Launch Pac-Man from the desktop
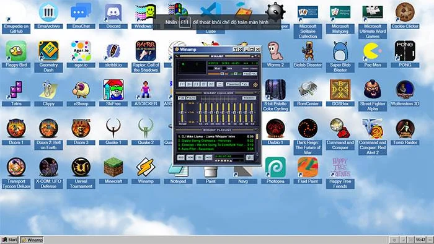Image resolution: width=434 pixels, height=244 pixels. click(373, 54)
